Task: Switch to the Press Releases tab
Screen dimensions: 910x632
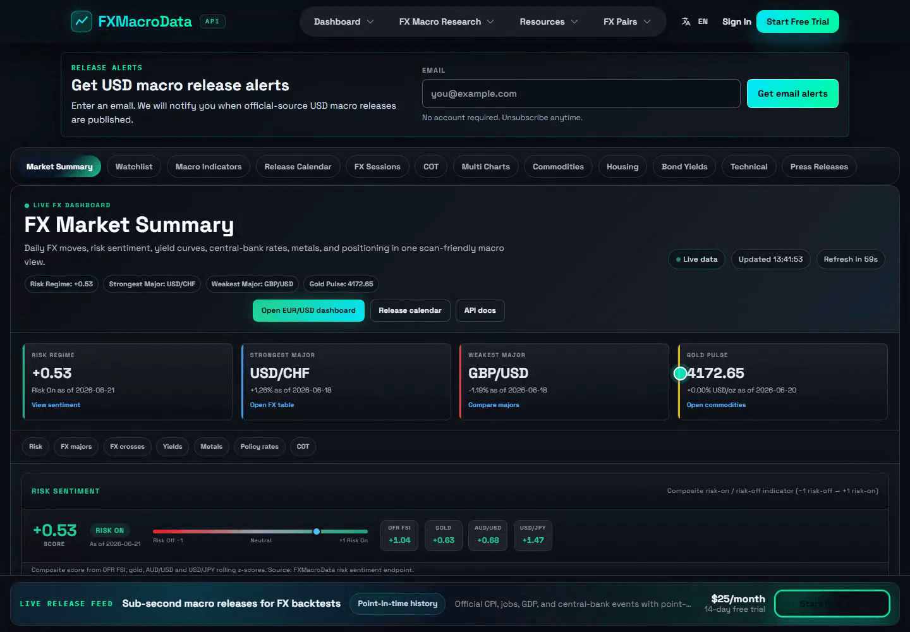Action: tap(819, 167)
